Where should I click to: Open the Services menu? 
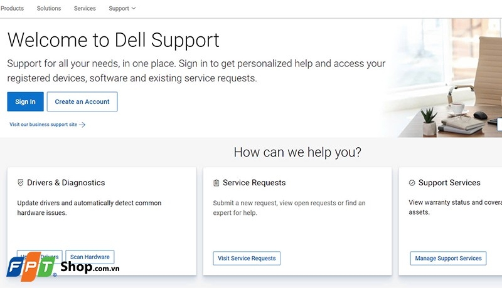(x=85, y=9)
